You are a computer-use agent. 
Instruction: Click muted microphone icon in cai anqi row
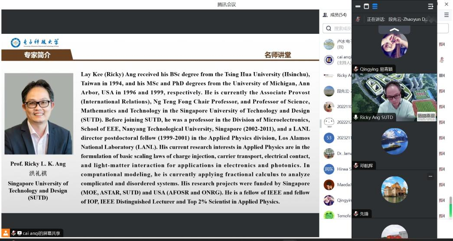click(442, 60)
